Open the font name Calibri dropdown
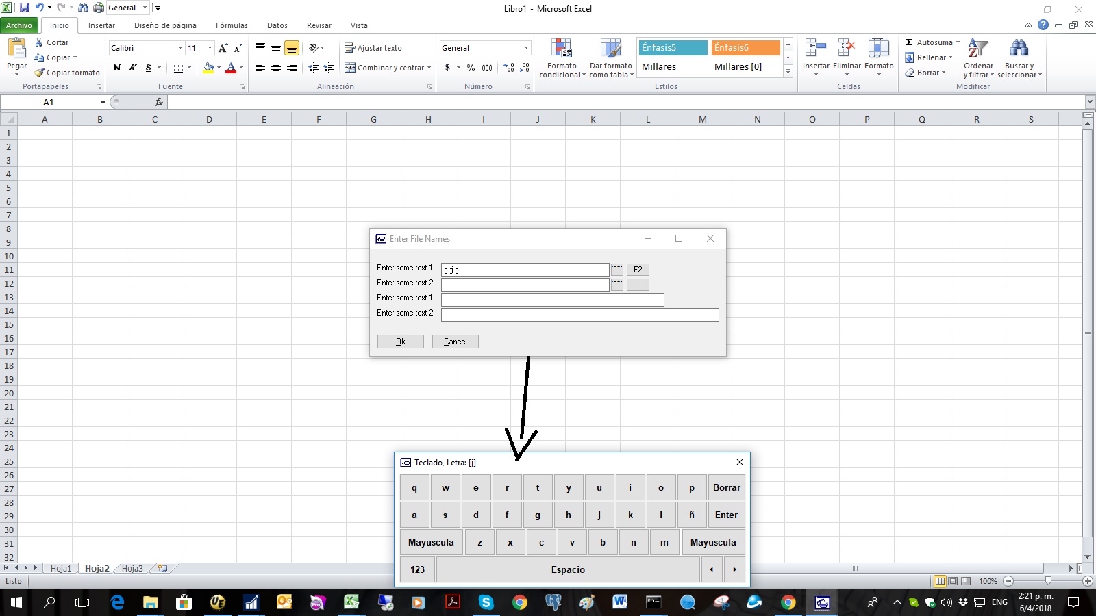1096x616 pixels. click(x=180, y=48)
